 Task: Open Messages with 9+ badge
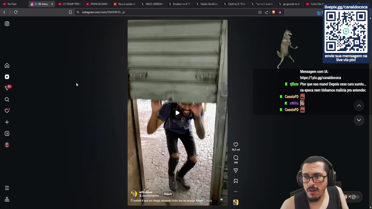point(8,88)
